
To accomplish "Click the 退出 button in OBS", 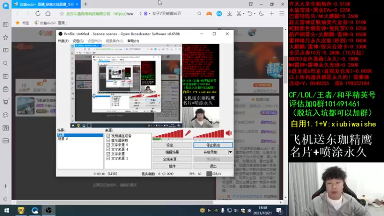I will (213, 166).
